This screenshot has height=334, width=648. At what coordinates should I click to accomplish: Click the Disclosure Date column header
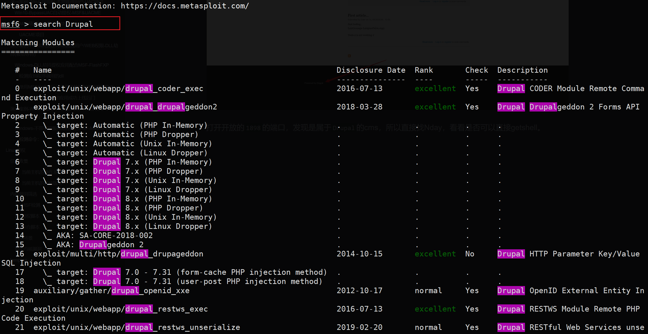point(371,70)
